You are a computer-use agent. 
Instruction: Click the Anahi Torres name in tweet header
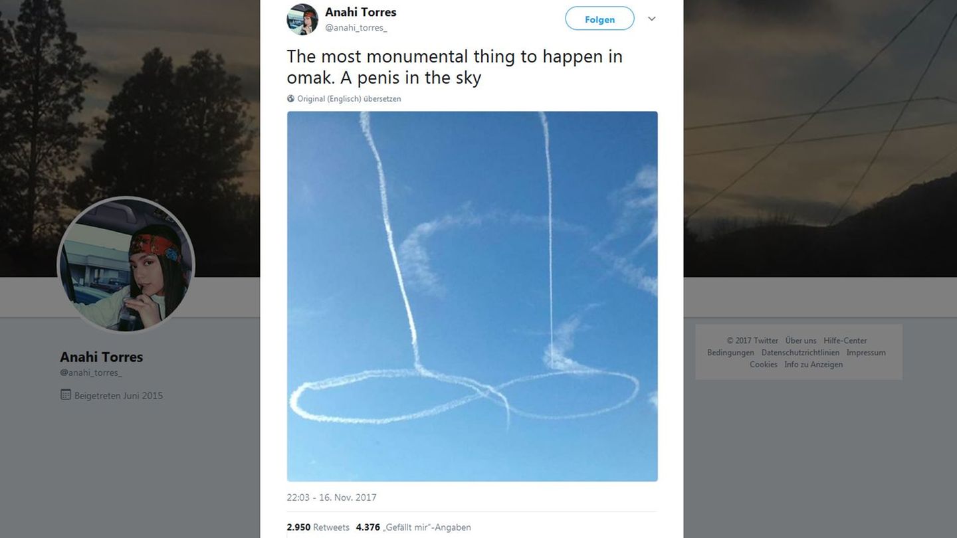(x=360, y=12)
